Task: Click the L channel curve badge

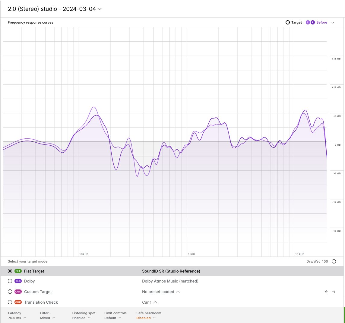Action: click(x=308, y=22)
